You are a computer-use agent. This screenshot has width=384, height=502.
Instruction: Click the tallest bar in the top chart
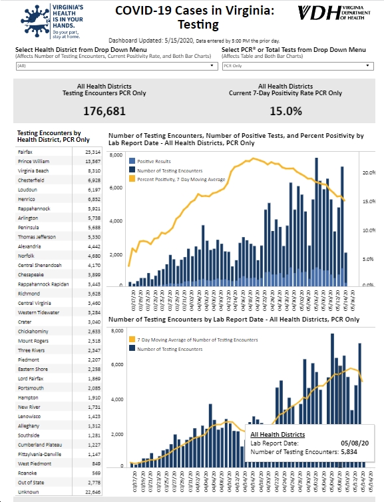[x=317, y=222]
